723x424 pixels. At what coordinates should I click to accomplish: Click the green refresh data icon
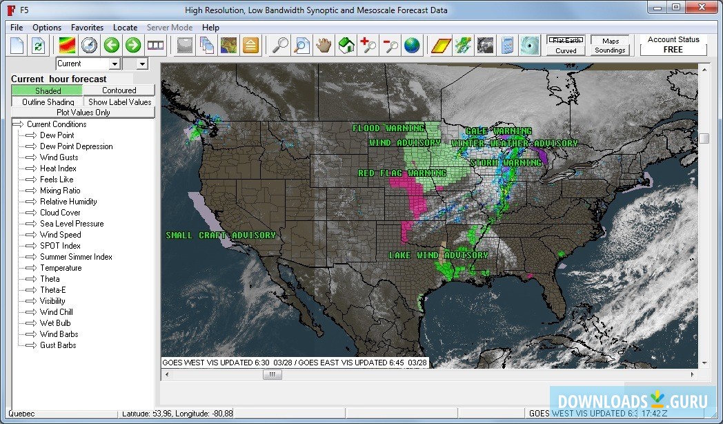point(38,45)
